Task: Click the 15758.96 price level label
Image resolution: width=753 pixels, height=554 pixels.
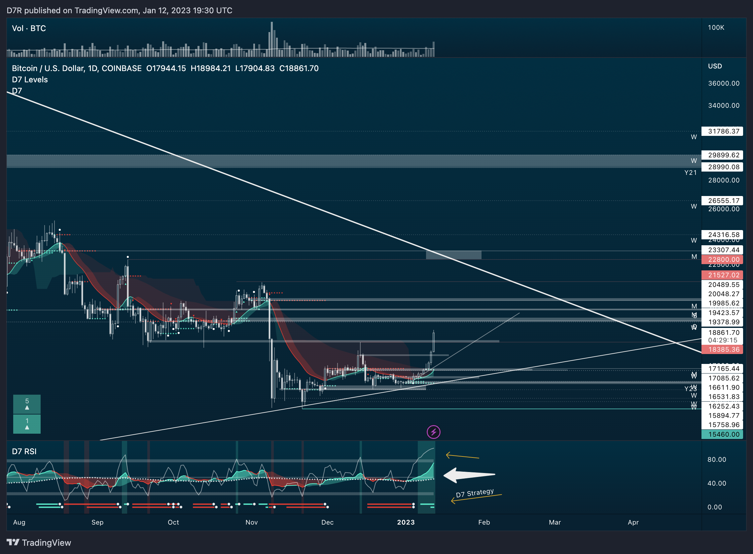Action: click(722, 425)
